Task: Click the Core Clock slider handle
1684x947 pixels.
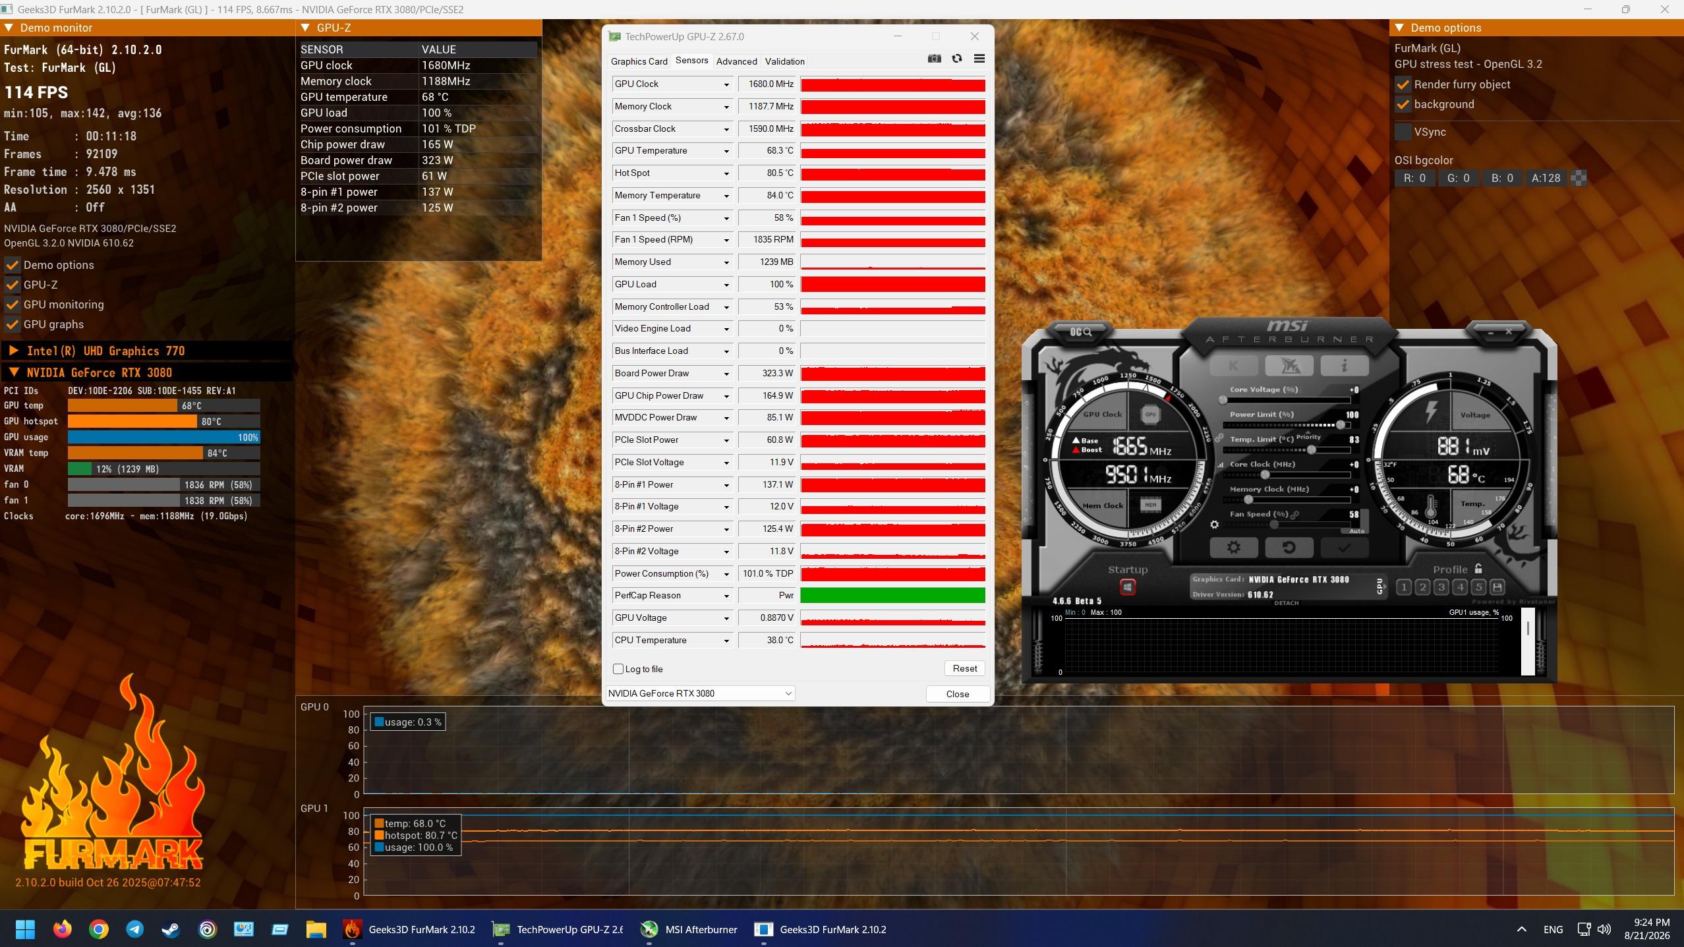Action: pyautogui.click(x=1265, y=474)
